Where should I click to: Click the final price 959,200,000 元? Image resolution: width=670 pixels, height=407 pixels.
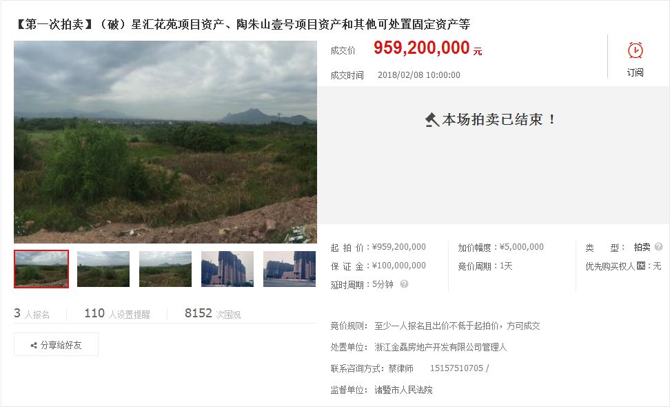pyautogui.click(x=428, y=48)
